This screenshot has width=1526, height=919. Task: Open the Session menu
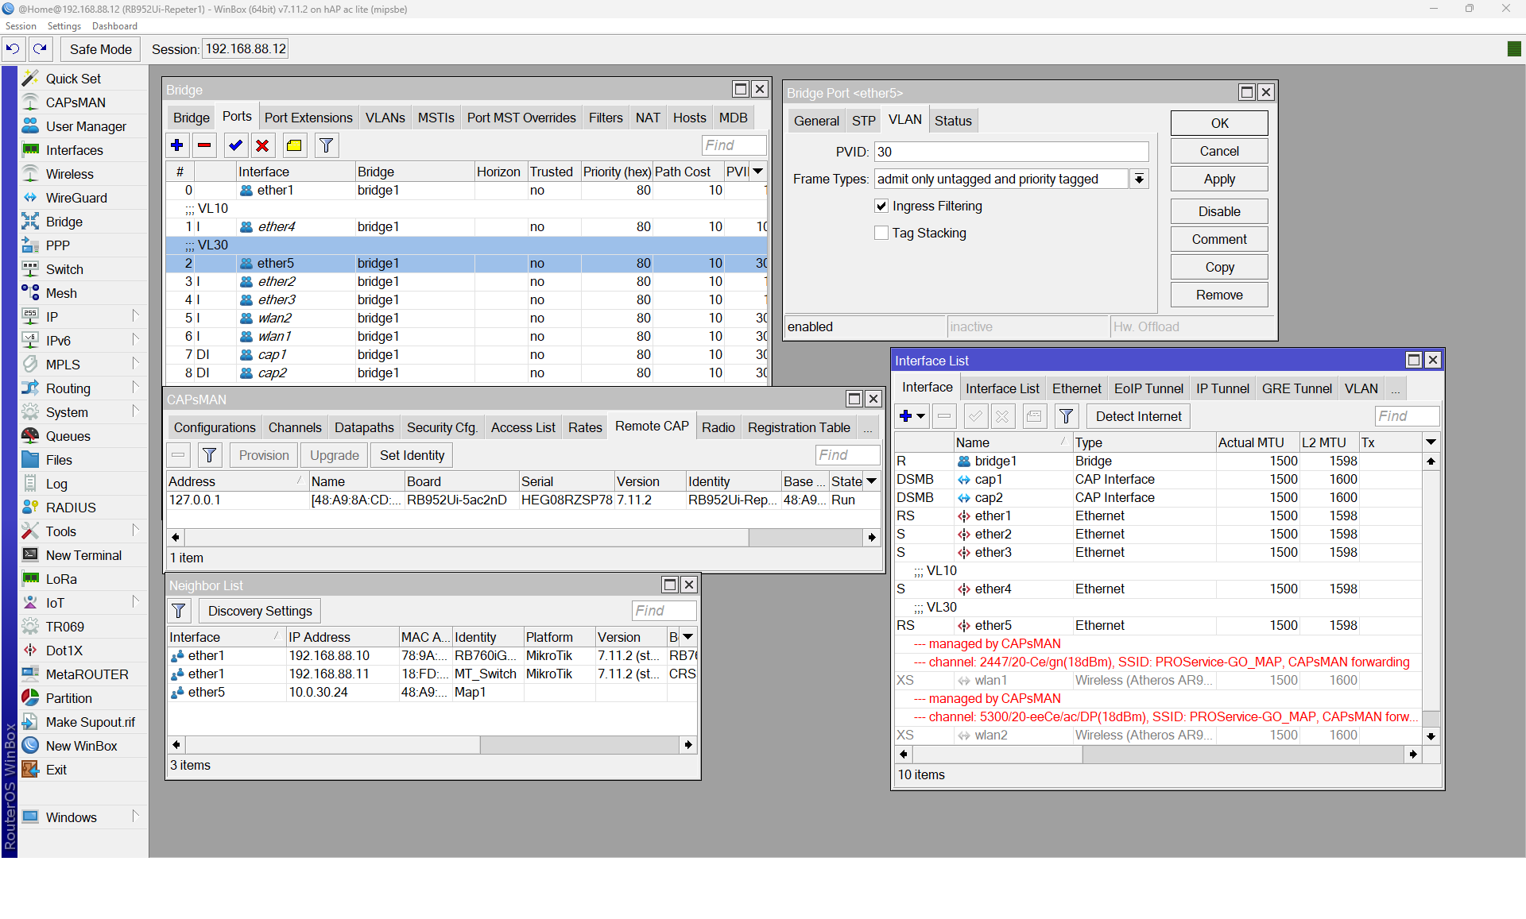[21, 25]
